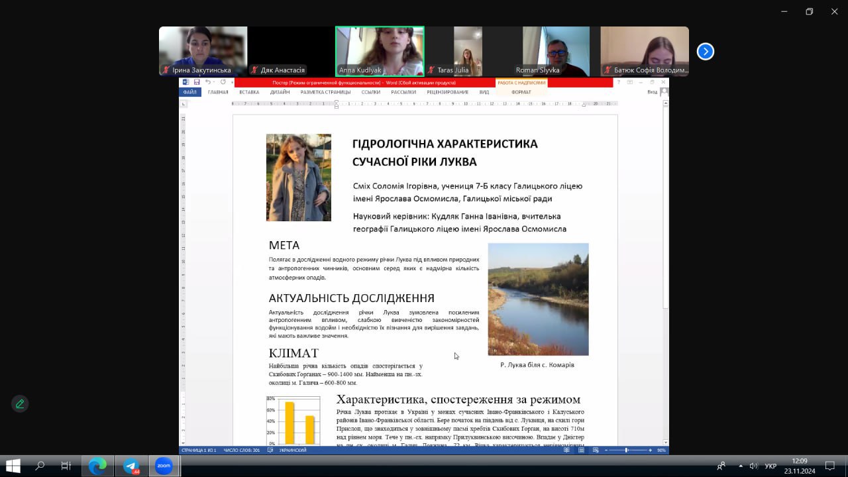Switch to Read Mode view in status bar
The image size is (848, 477).
[566, 450]
